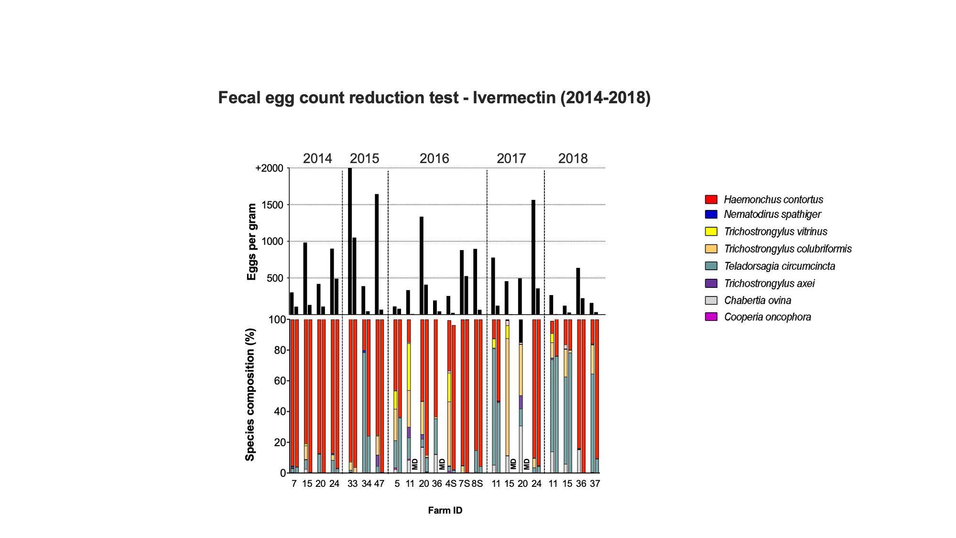Click the teal Teladorsagia circumcincta legend swatch
This screenshot has width=956, height=538.
coord(711,266)
